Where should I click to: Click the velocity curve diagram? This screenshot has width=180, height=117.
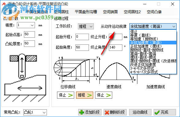[117, 70]
